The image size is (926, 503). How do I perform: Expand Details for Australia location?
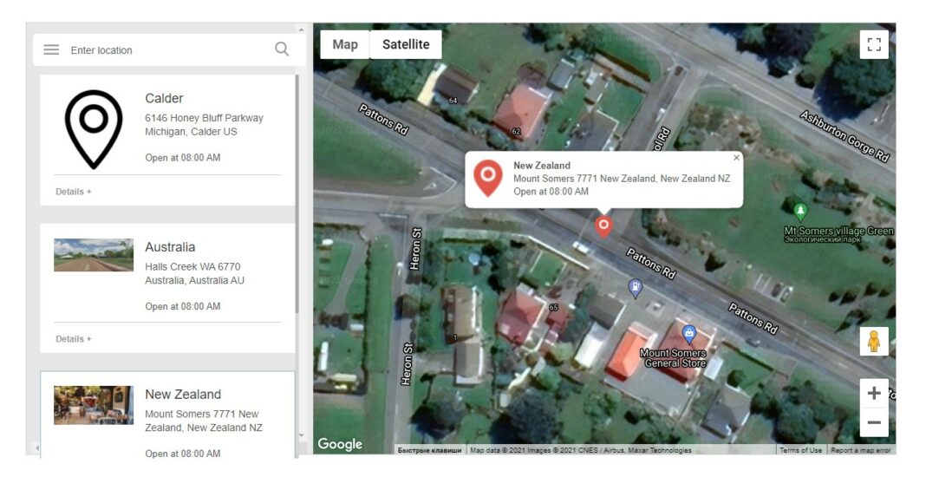(74, 339)
